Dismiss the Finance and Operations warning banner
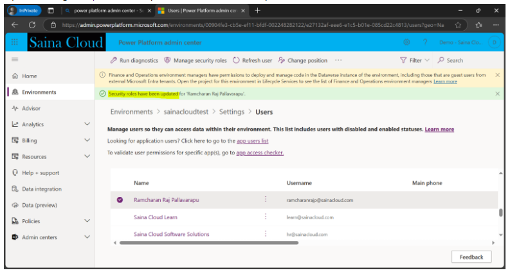 point(497,75)
